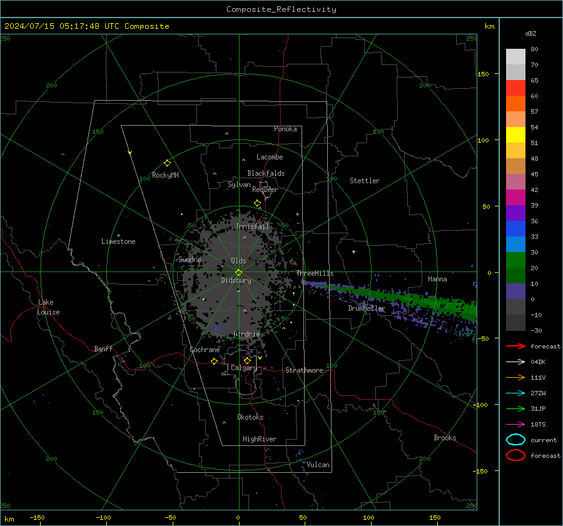
Task: Click the Ponoka label on map
Action: click(x=285, y=129)
